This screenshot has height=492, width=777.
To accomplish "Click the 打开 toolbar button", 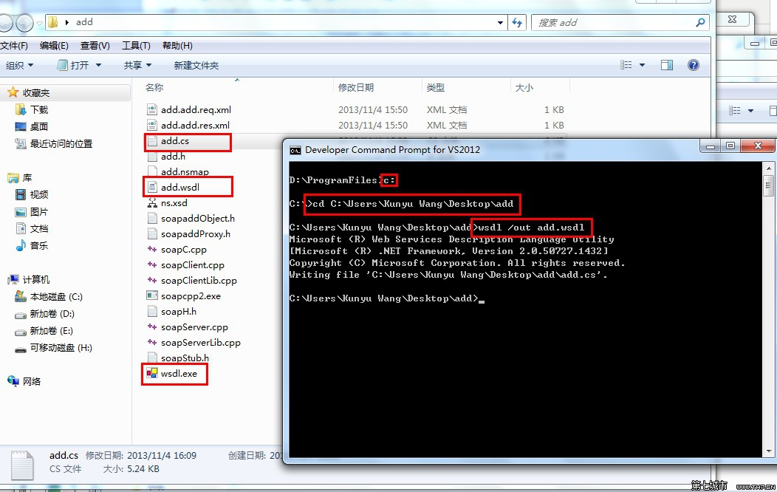I will coord(73,66).
